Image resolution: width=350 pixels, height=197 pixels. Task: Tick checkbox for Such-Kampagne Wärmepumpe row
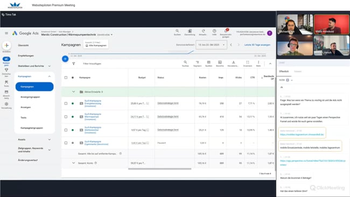pos(66,117)
